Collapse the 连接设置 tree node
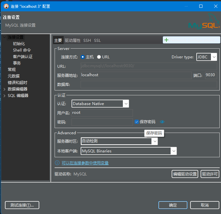The image size is (221, 214). tap(4, 37)
